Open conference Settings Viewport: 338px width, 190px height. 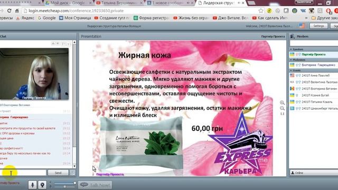pyautogui.click(x=318, y=26)
